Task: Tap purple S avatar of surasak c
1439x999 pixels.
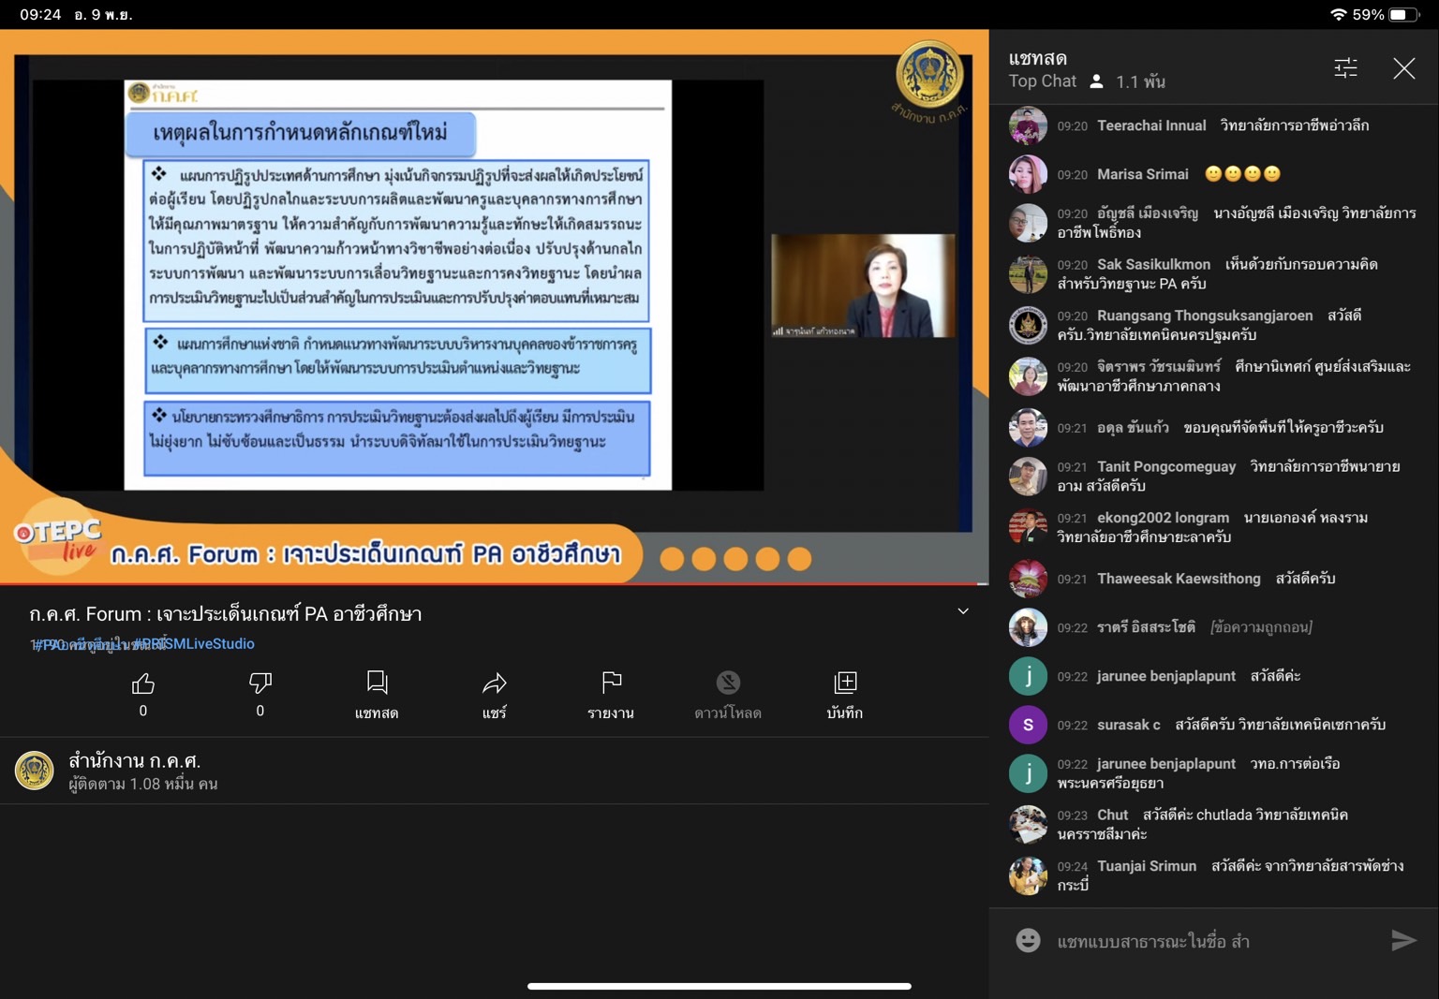Action: click(1028, 725)
